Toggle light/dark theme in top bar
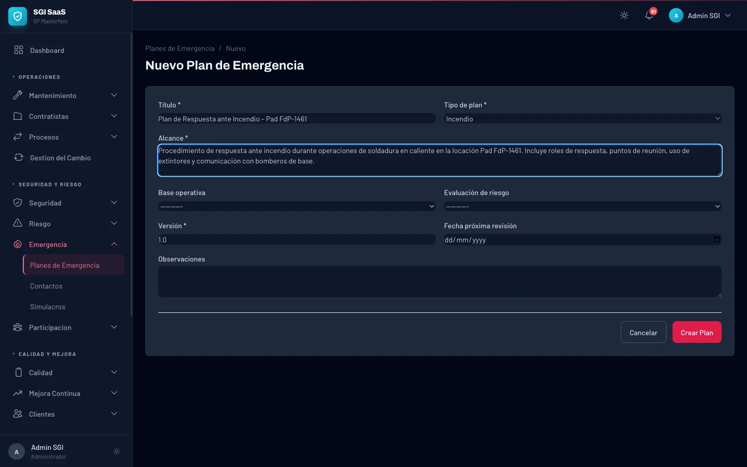Viewport: 747px width, 467px height. [624, 16]
